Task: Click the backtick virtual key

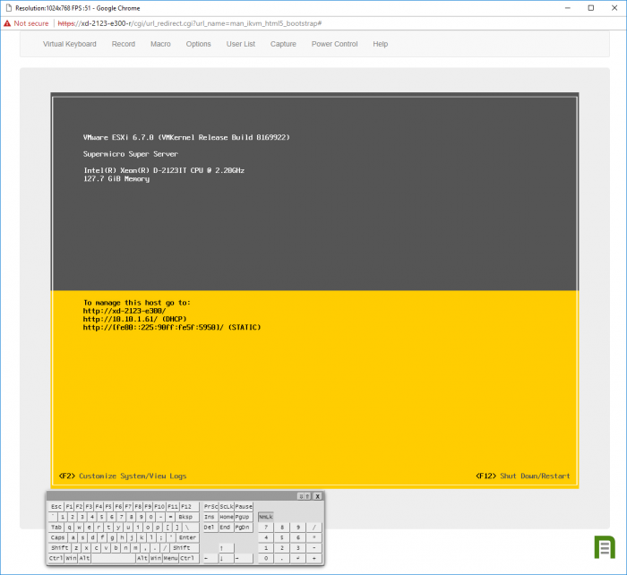Action: [x=53, y=517]
